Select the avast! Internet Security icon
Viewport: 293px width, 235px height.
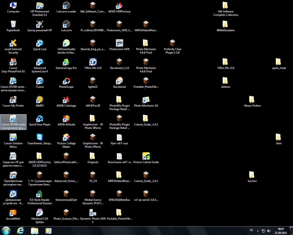click(x=13, y=43)
